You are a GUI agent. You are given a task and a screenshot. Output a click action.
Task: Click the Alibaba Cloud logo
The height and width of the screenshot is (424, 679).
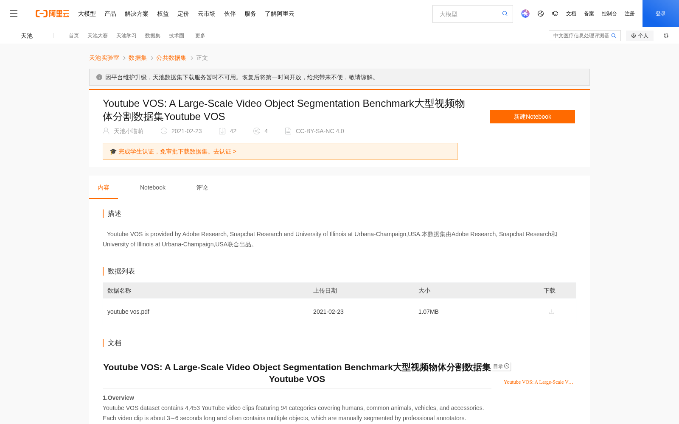(52, 14)
